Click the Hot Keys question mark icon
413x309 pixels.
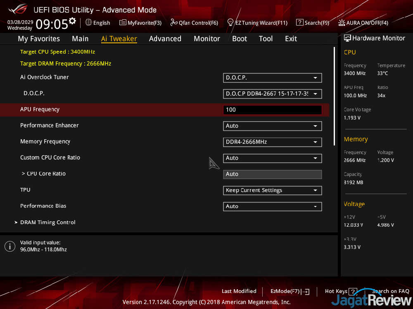pos(352,292)
